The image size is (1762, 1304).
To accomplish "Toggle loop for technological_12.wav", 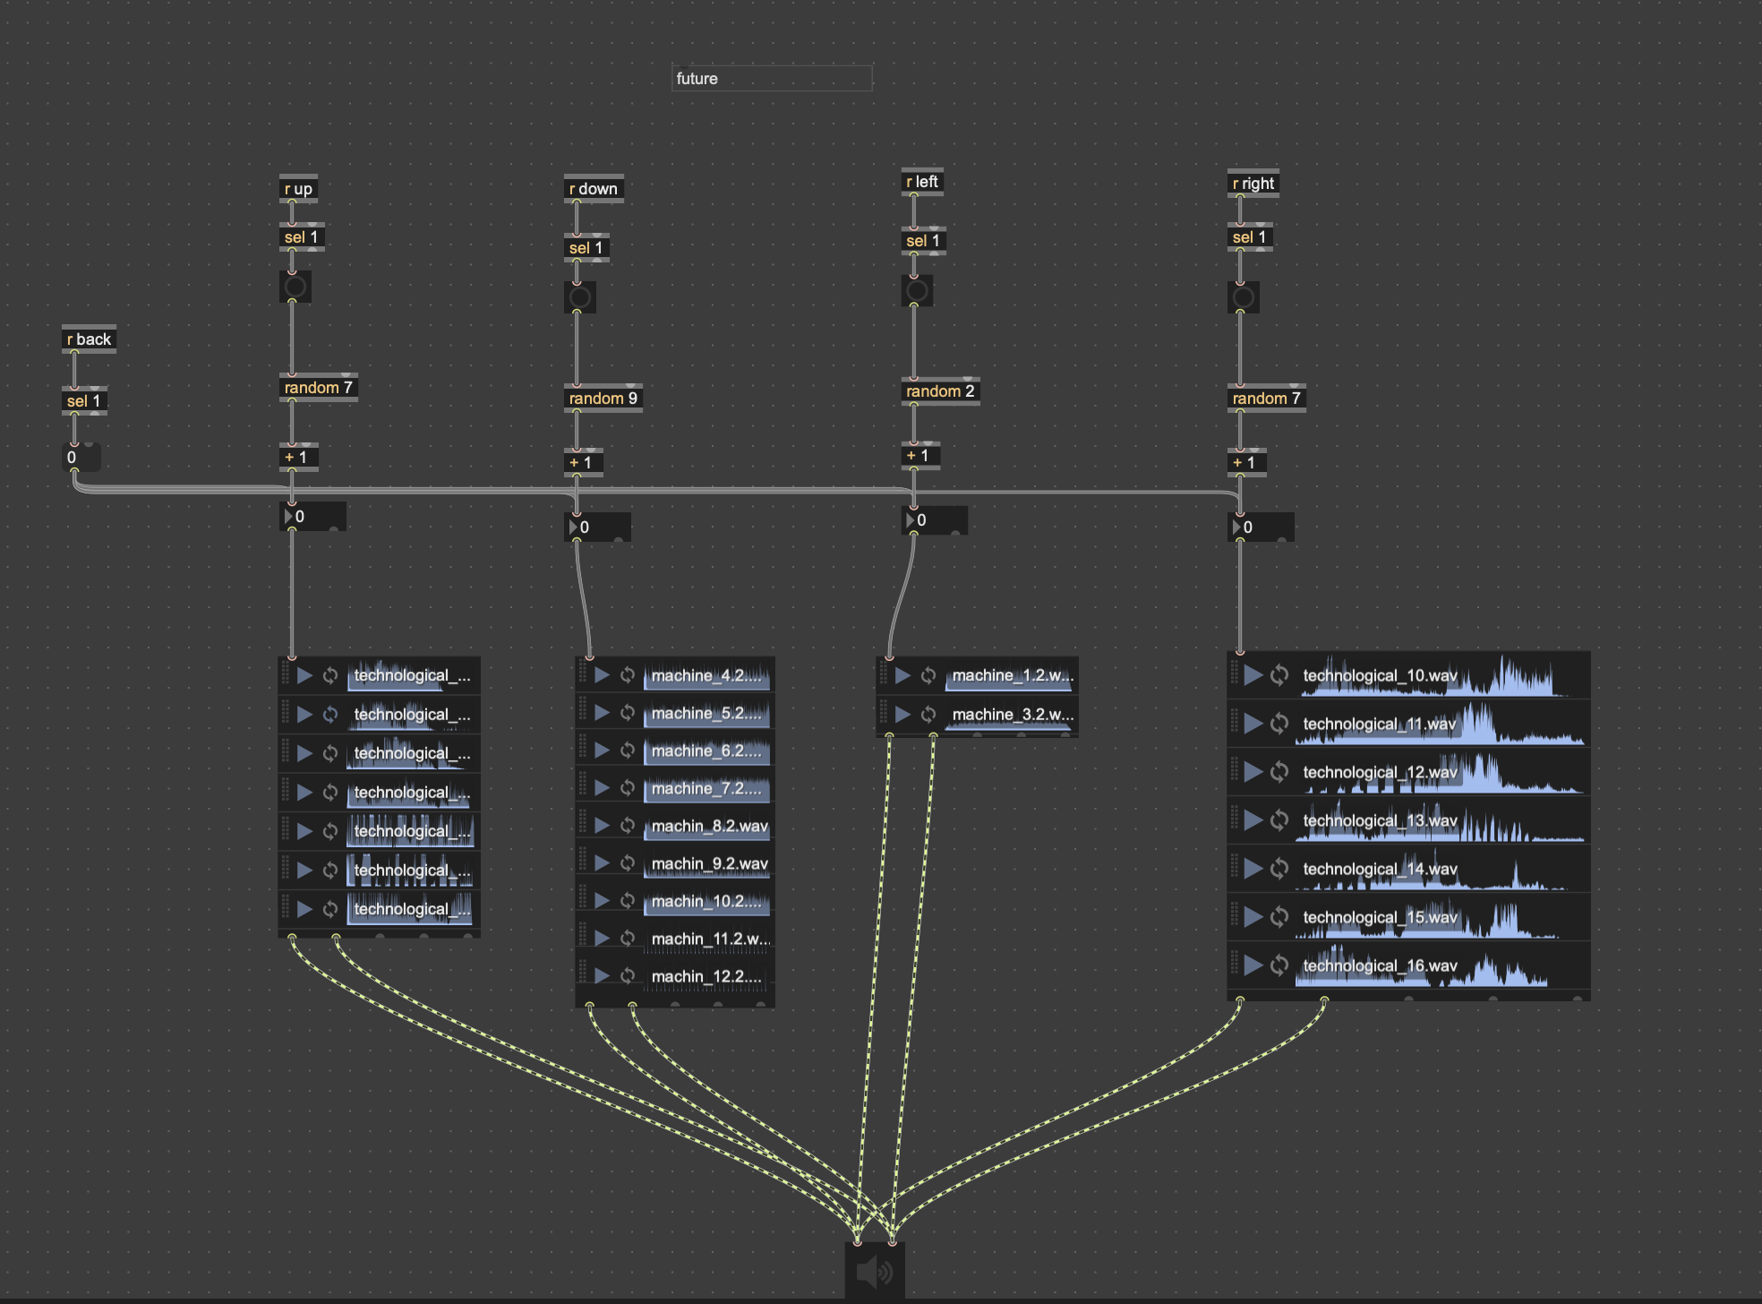I will (x=1279, y=772).
